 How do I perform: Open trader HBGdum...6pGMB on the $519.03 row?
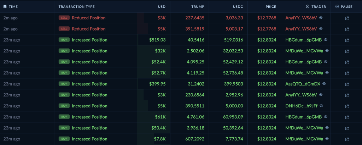point(304,40)
